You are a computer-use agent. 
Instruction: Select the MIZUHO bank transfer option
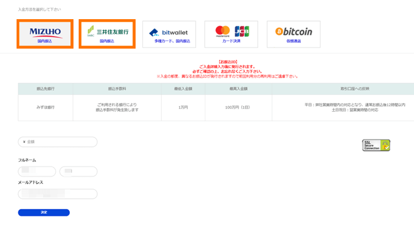point(45,34)
